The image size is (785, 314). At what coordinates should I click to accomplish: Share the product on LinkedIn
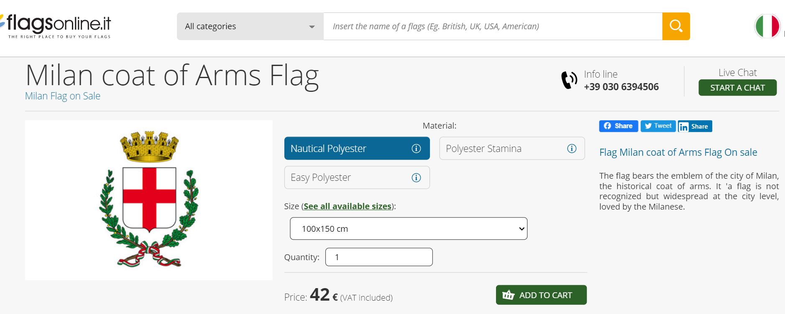(695, 127)
